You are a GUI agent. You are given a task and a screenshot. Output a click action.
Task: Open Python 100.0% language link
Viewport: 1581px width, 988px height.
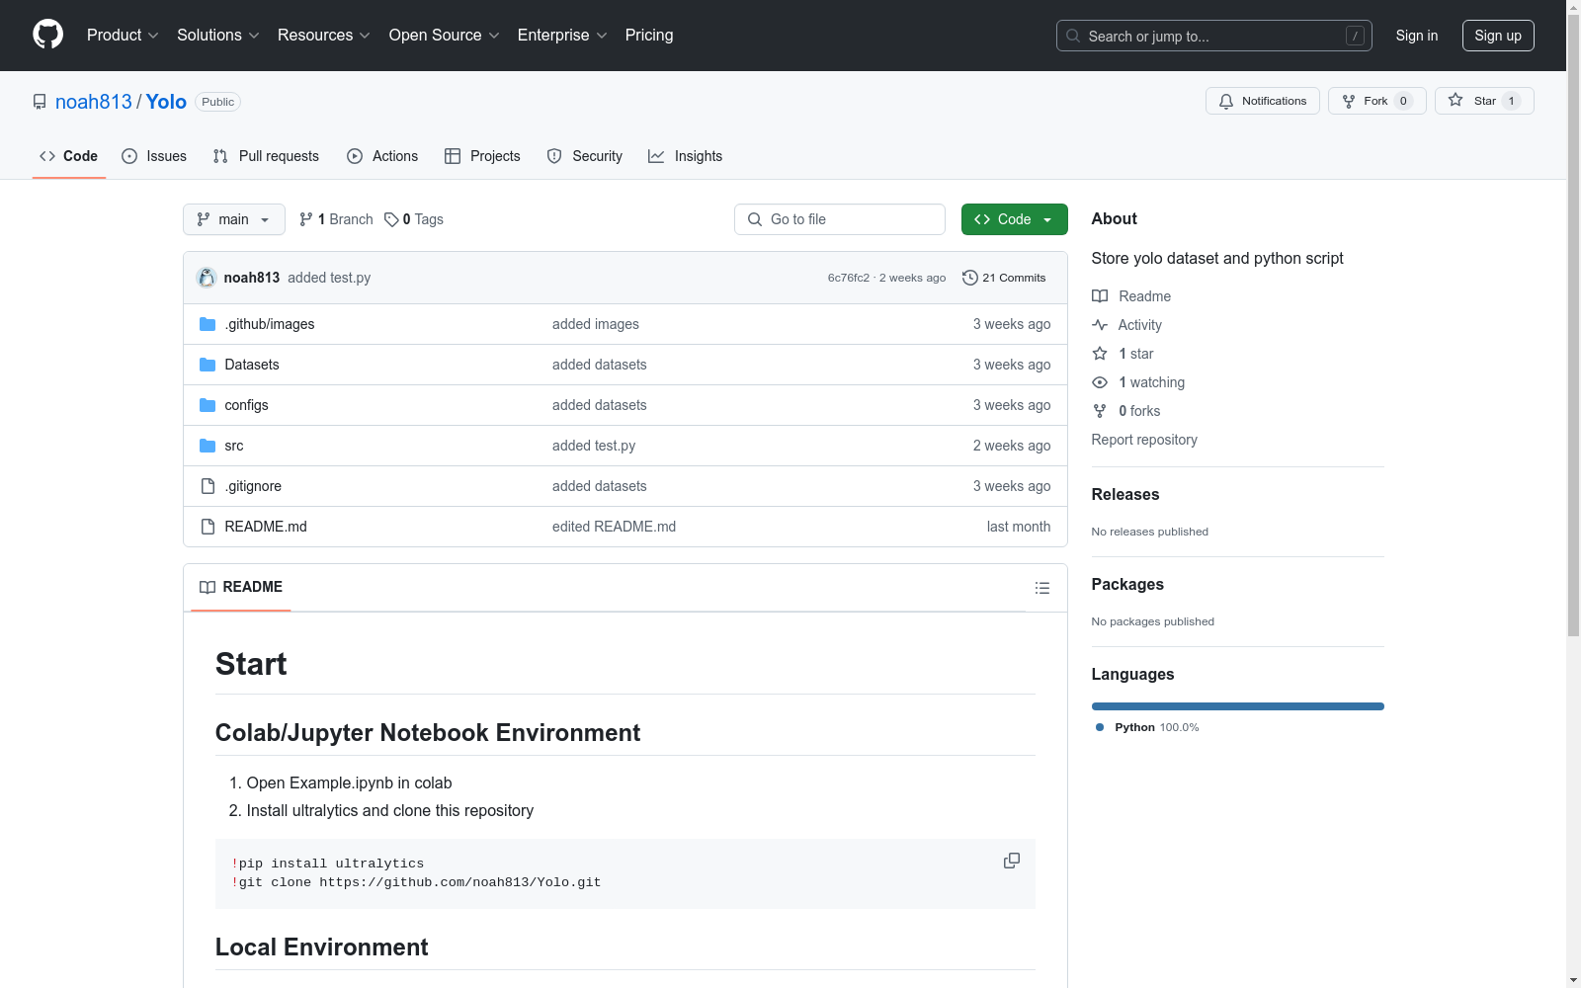[x=1147, y=727]
